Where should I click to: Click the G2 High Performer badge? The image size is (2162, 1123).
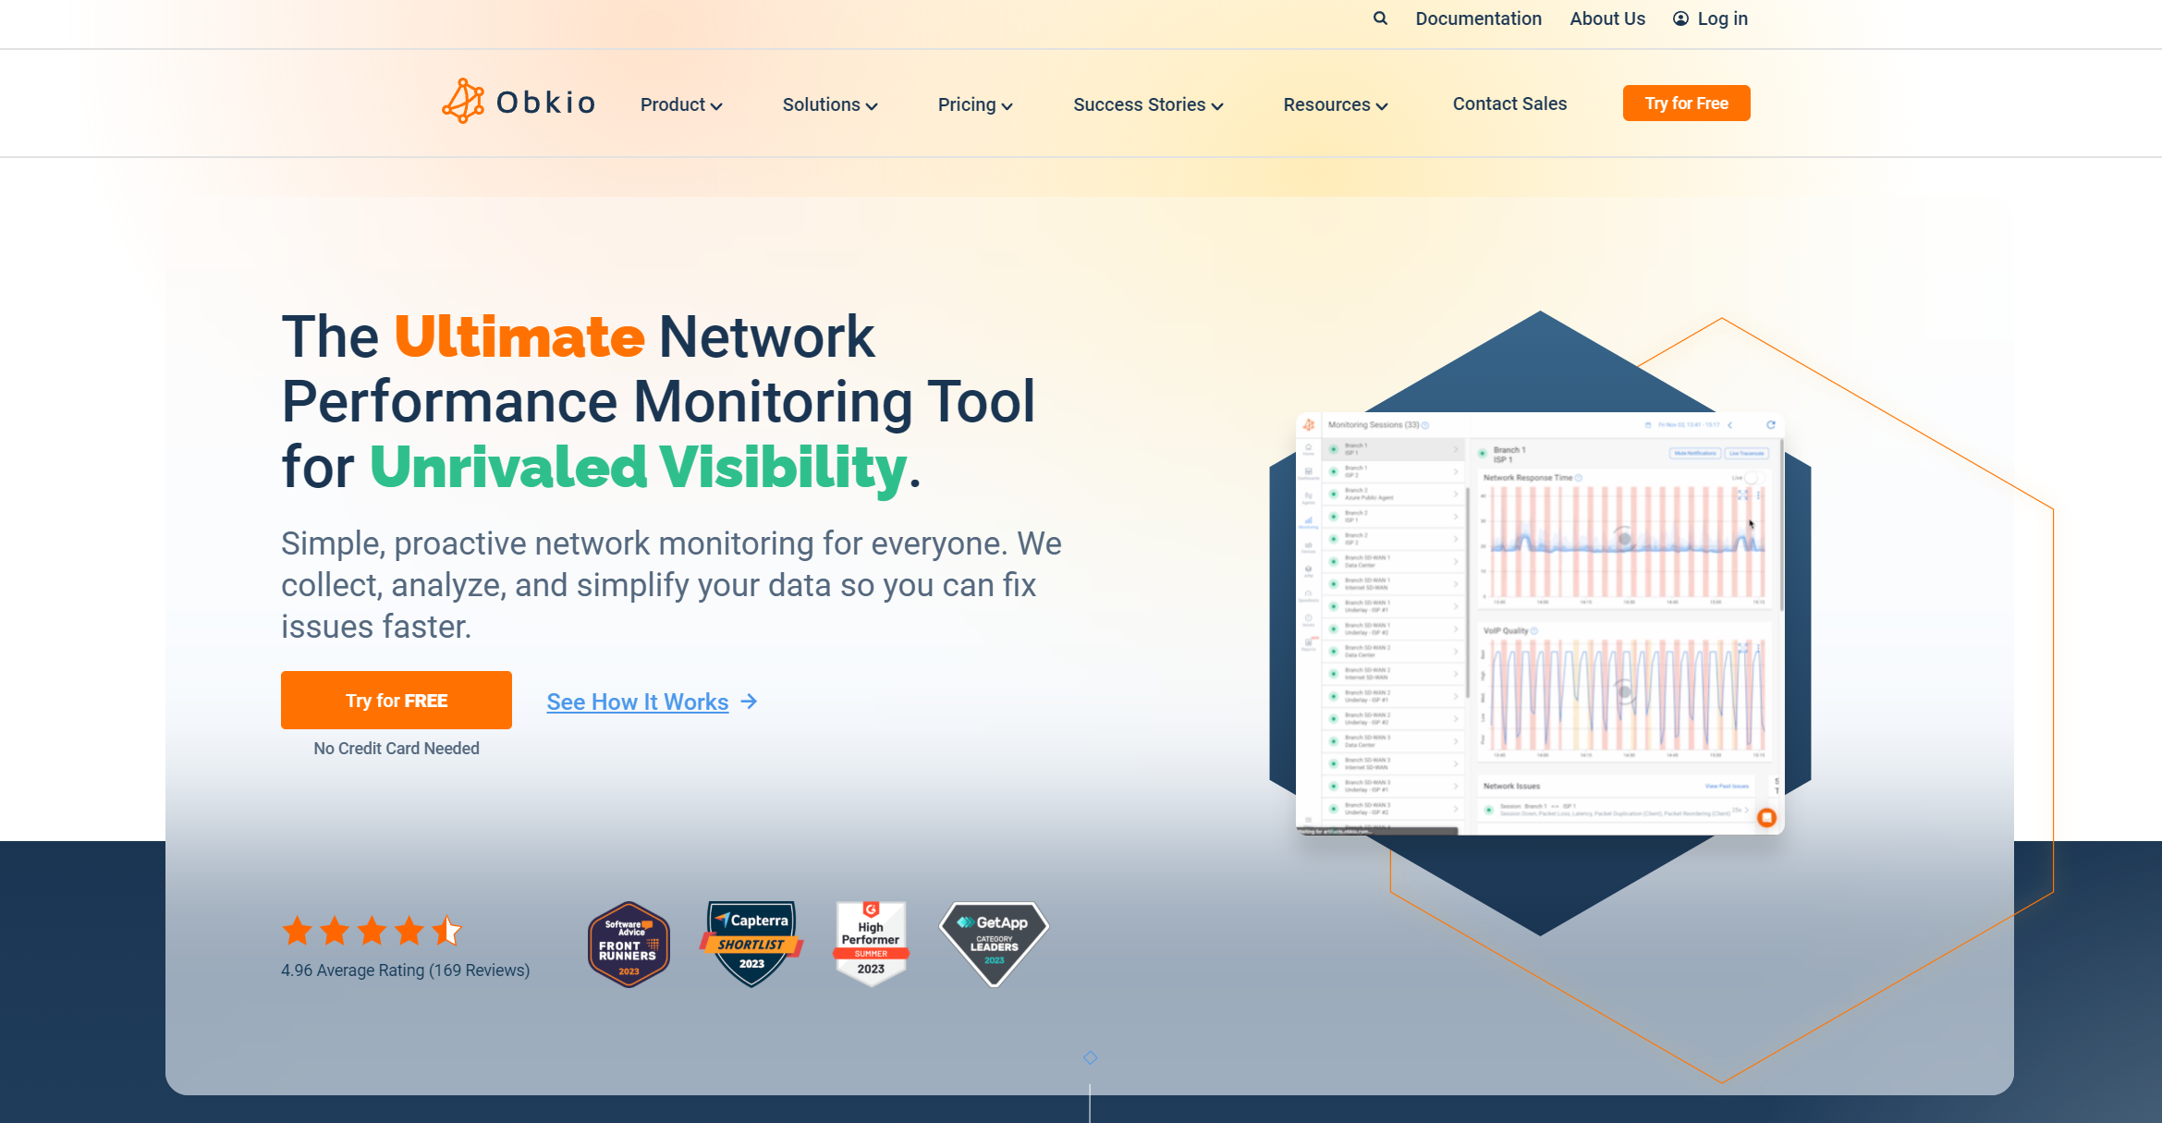[871, 944]
